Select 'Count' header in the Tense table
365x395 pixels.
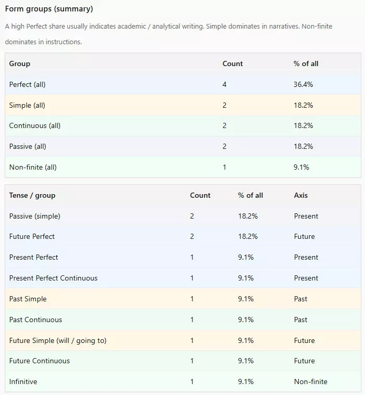tap(200, 196)
